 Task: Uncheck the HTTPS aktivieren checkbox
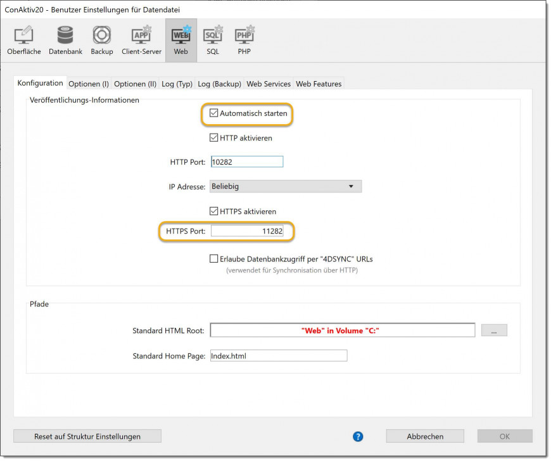pos(214,211)
